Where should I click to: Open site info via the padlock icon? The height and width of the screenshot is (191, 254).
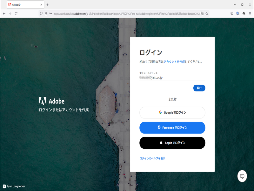pyautogui.click(x=46, y=14)
